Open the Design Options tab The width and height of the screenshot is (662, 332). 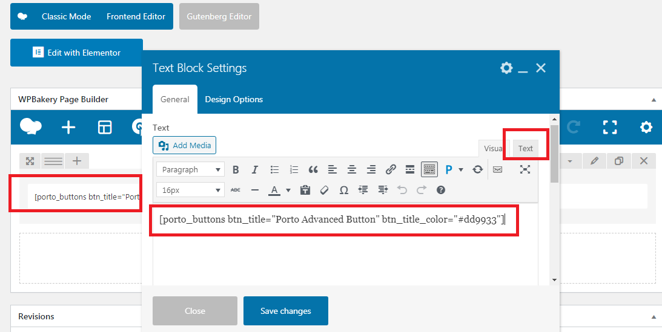(x=234, y=99)
